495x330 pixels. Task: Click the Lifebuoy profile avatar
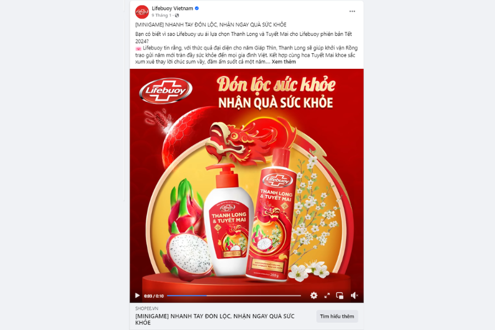(x=142, y=12)
